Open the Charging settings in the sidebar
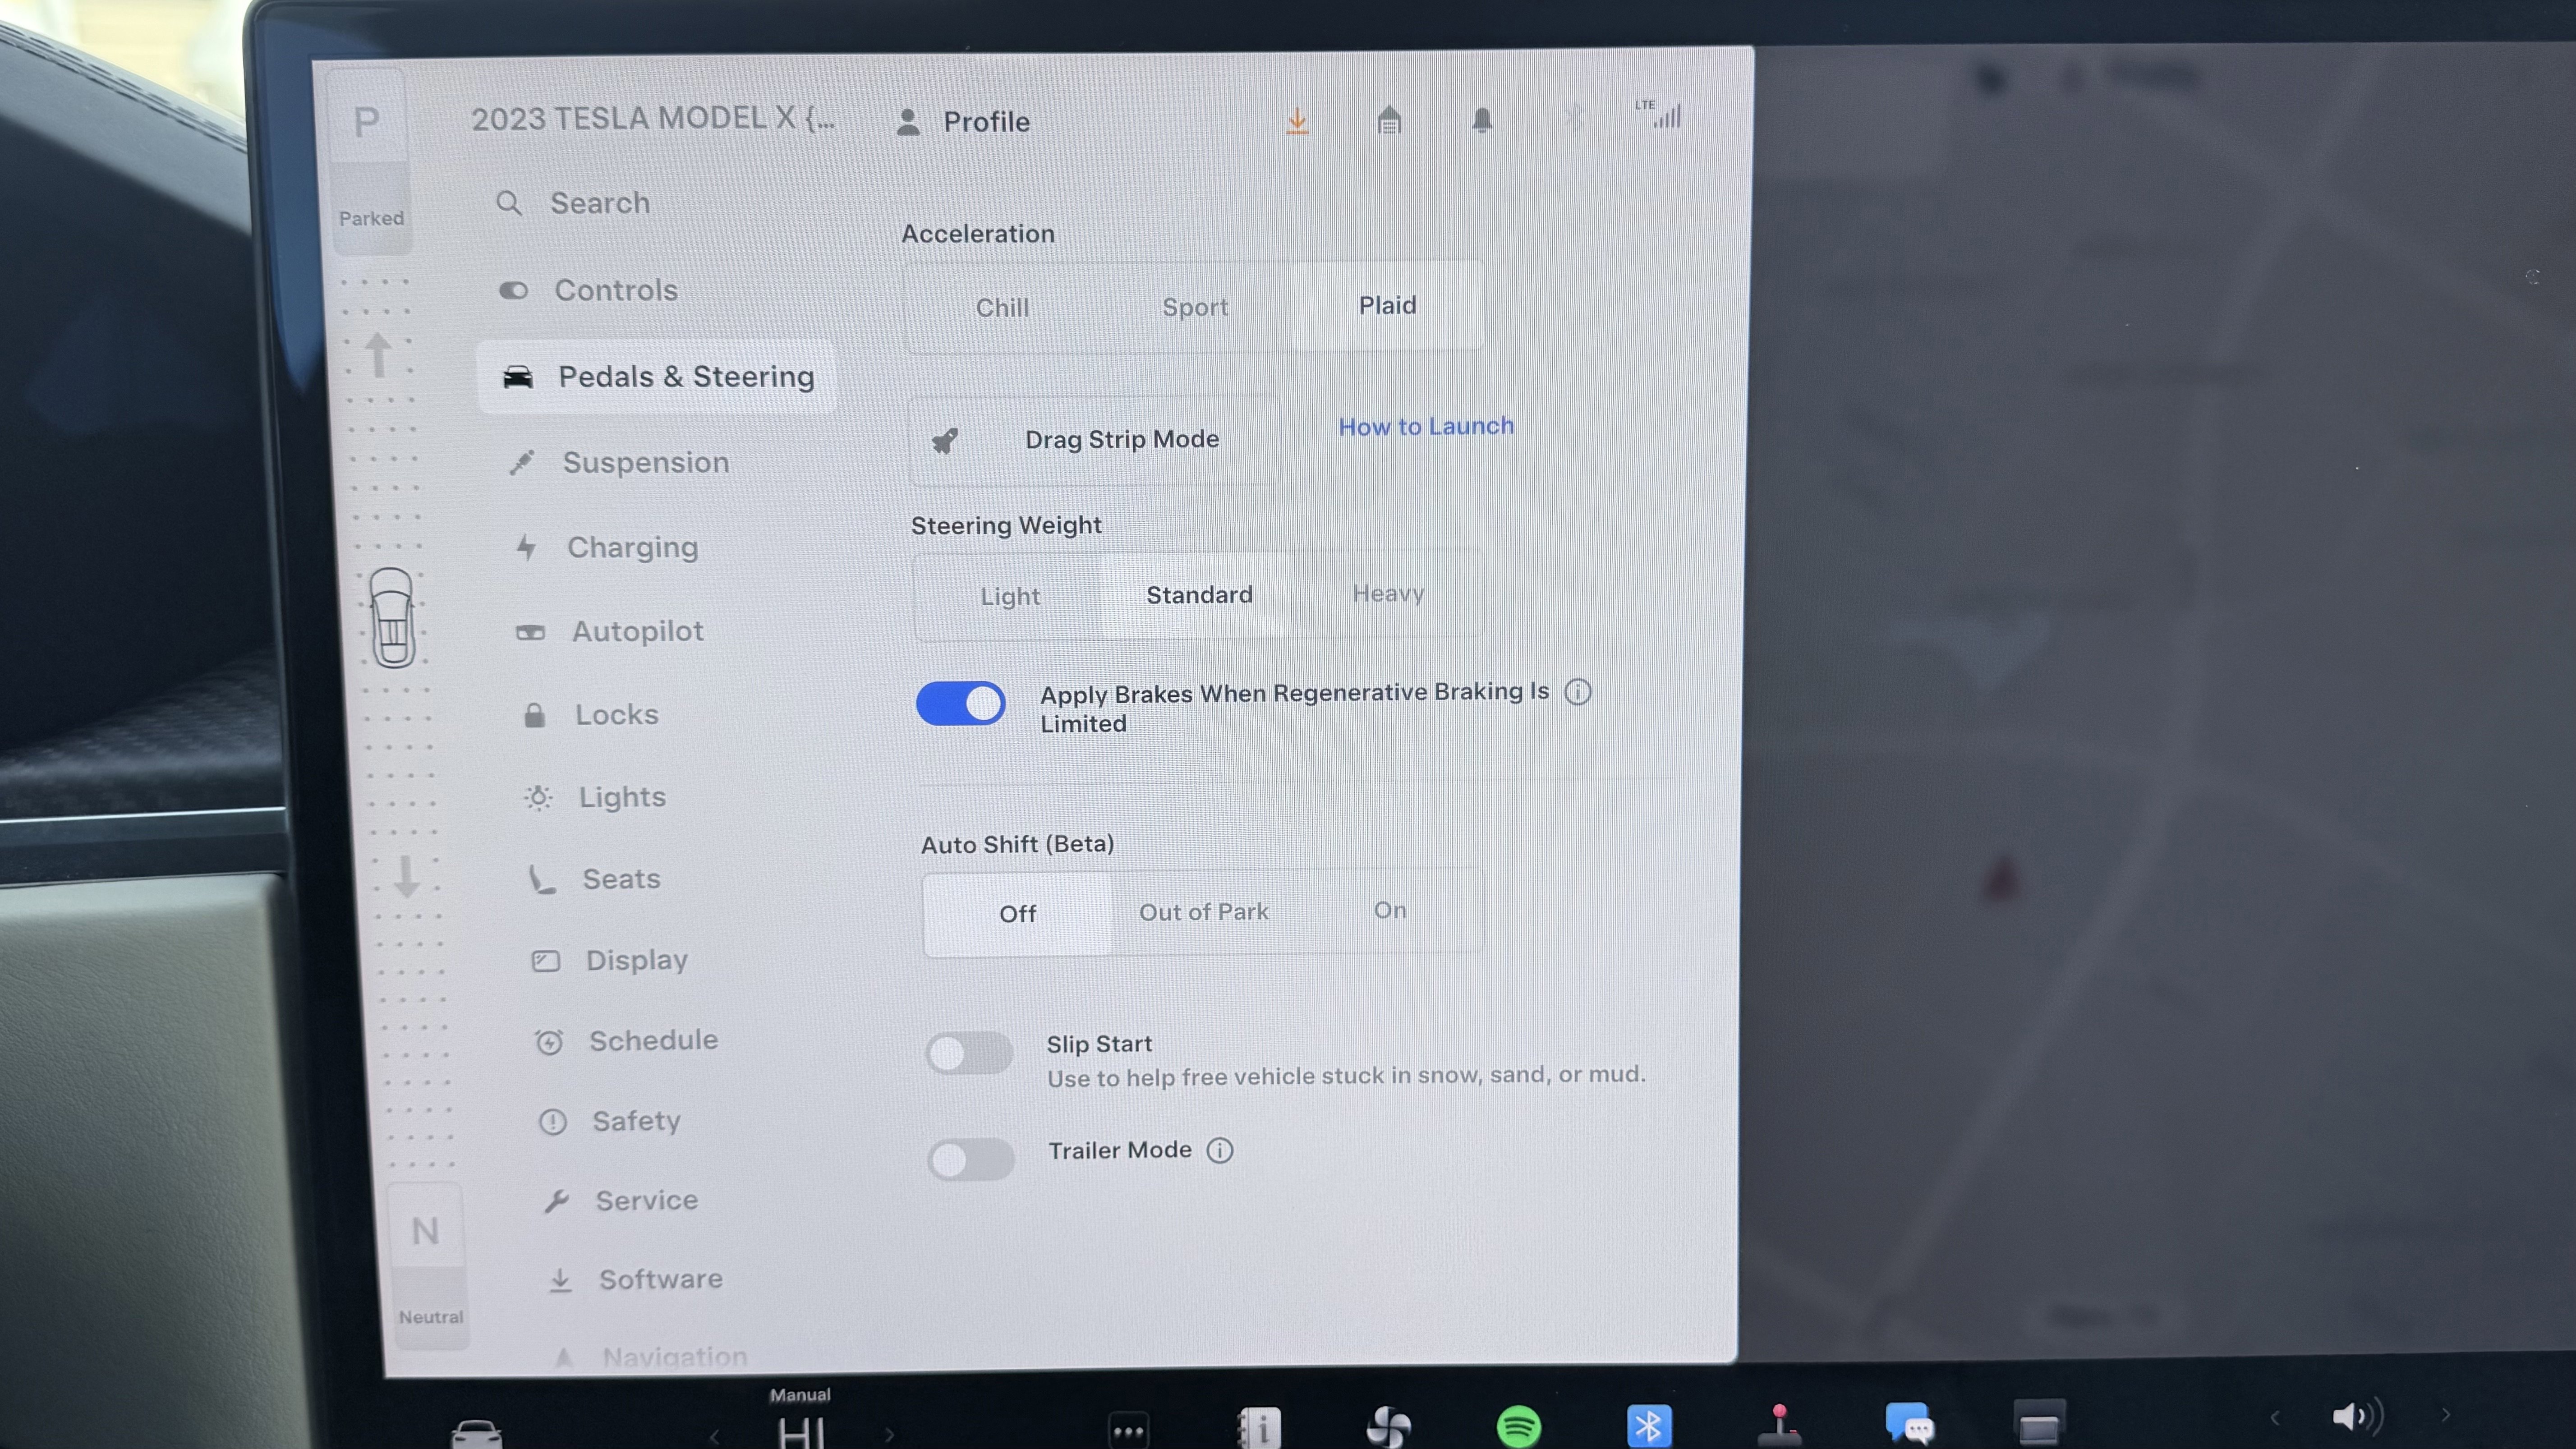This screenshot has height=1449, width=2576. coord(633,547)
